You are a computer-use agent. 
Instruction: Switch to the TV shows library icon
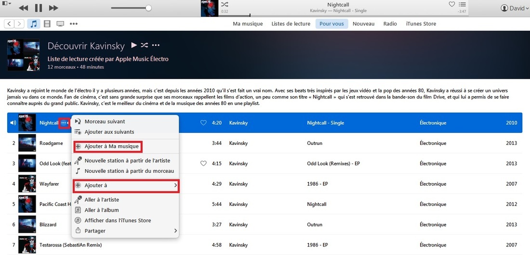click(x=61, y=24)
